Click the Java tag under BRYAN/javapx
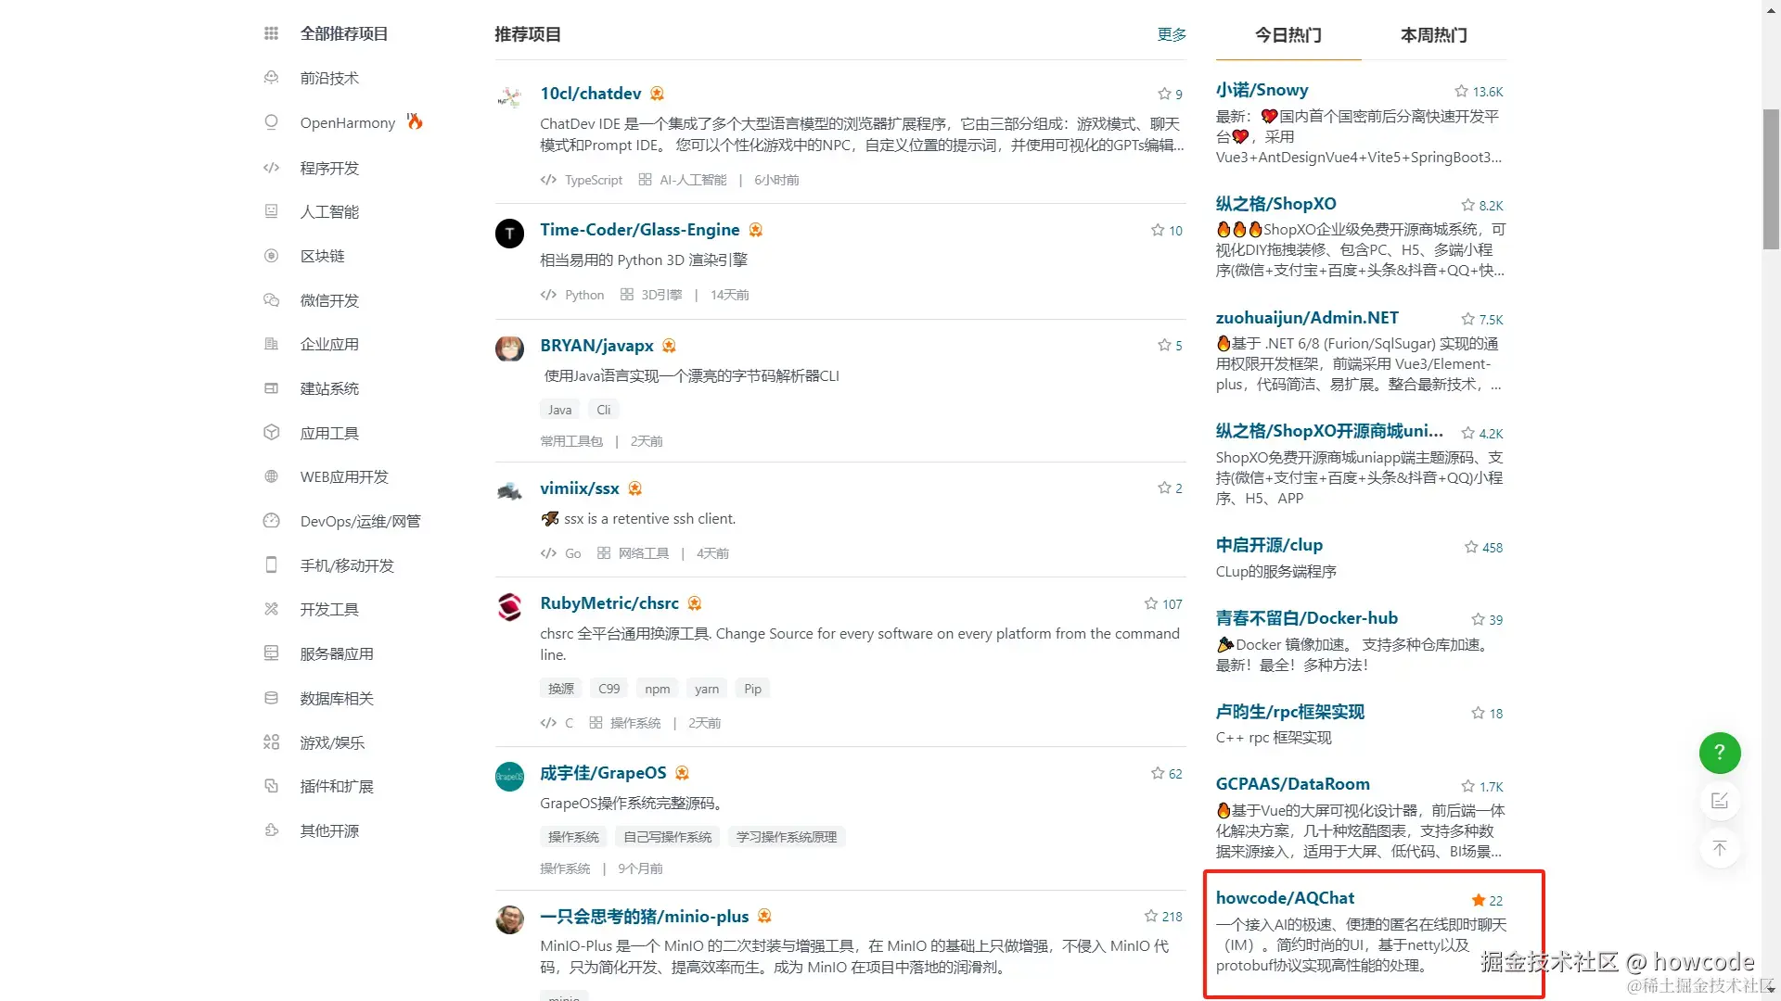Viewport: 1781px width, 1001px height. click(x=559, y=410)
